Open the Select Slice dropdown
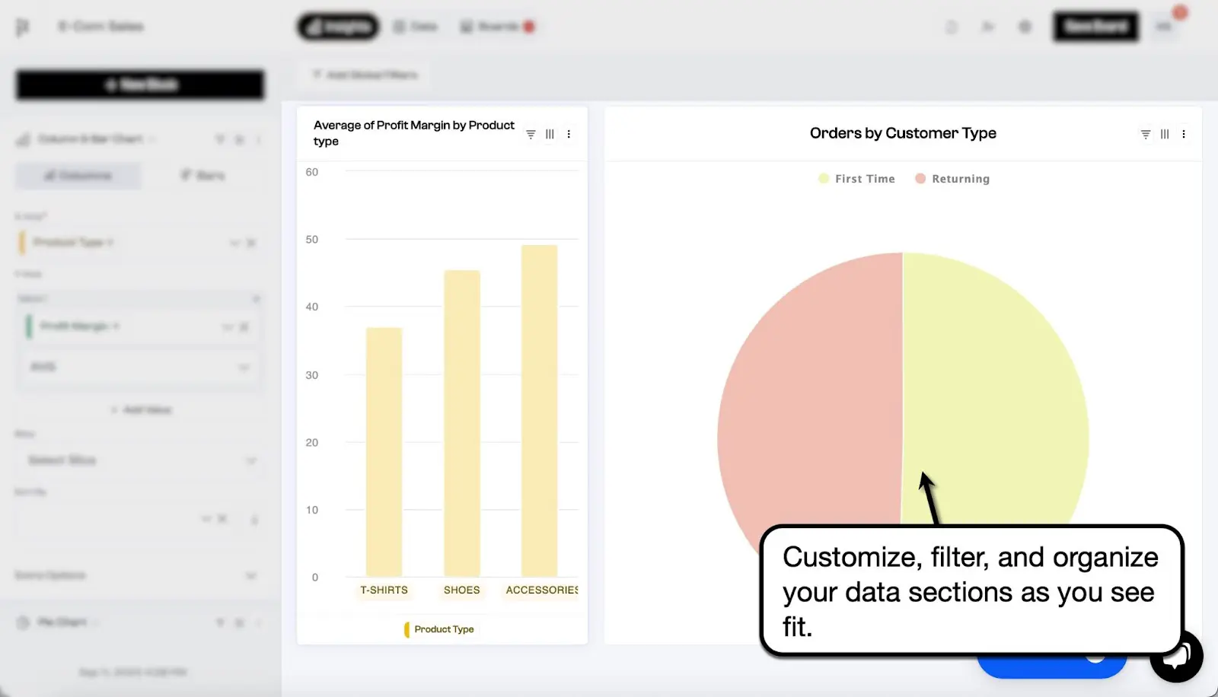Viewport: 1218px width, 697px height. pos(139,460)
